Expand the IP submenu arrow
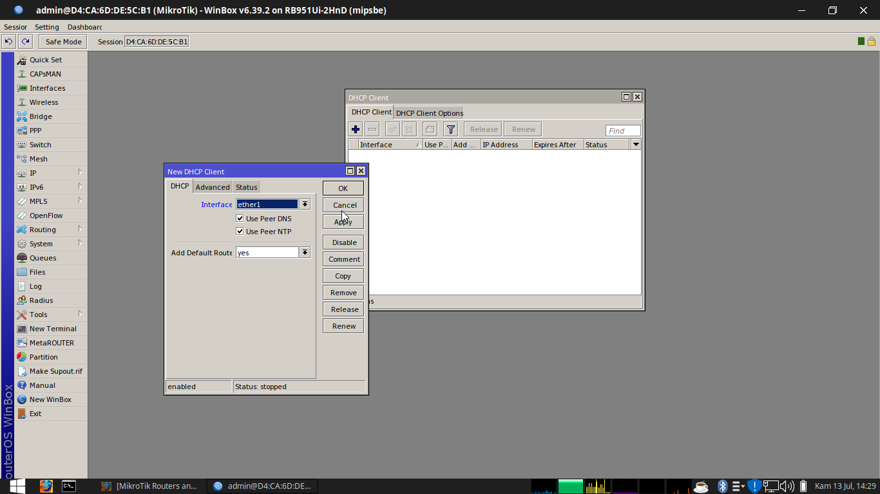Screen dimensions: 880x494 pos(81,172)
